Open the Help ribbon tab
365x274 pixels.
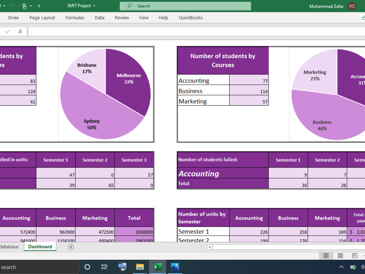163,18
